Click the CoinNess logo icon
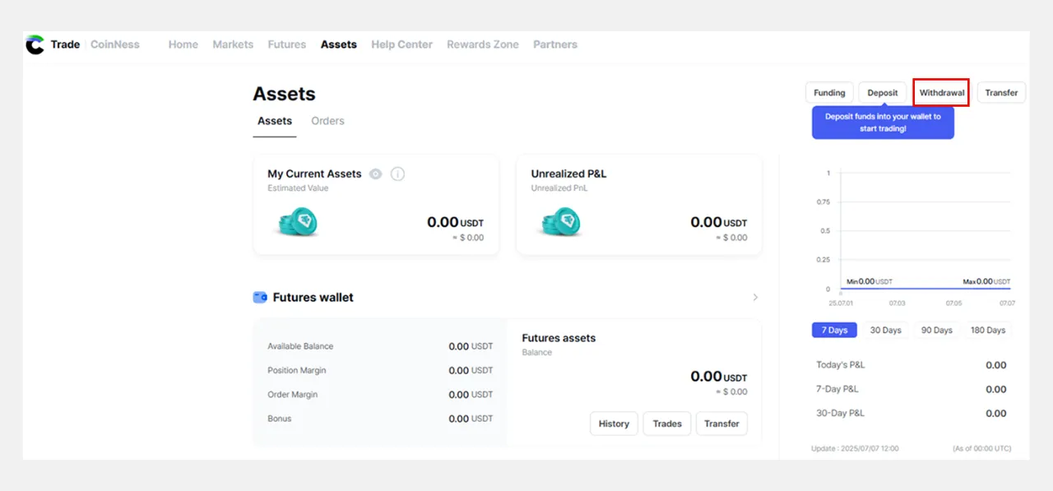This screenshot has width=1053, height=491. 35,44
